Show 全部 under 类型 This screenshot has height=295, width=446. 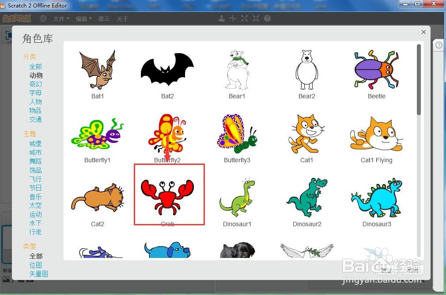tap(36, 256)
